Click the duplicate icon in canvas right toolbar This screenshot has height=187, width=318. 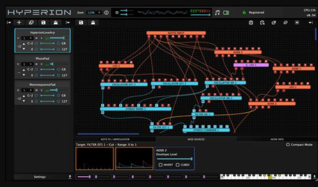coord(285,22)
